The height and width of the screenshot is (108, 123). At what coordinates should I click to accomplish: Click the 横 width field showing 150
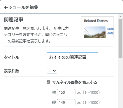click(66, 92)
